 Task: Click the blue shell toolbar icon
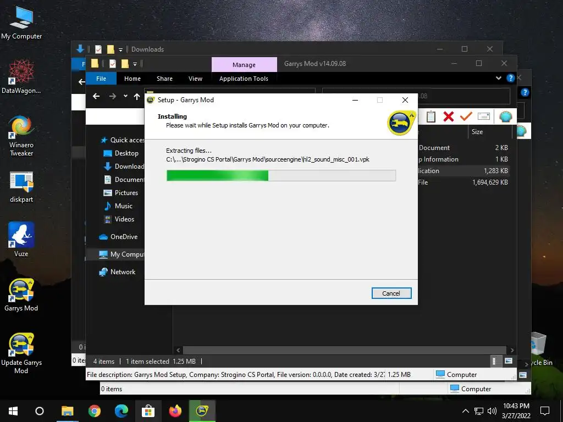(506, 116)
